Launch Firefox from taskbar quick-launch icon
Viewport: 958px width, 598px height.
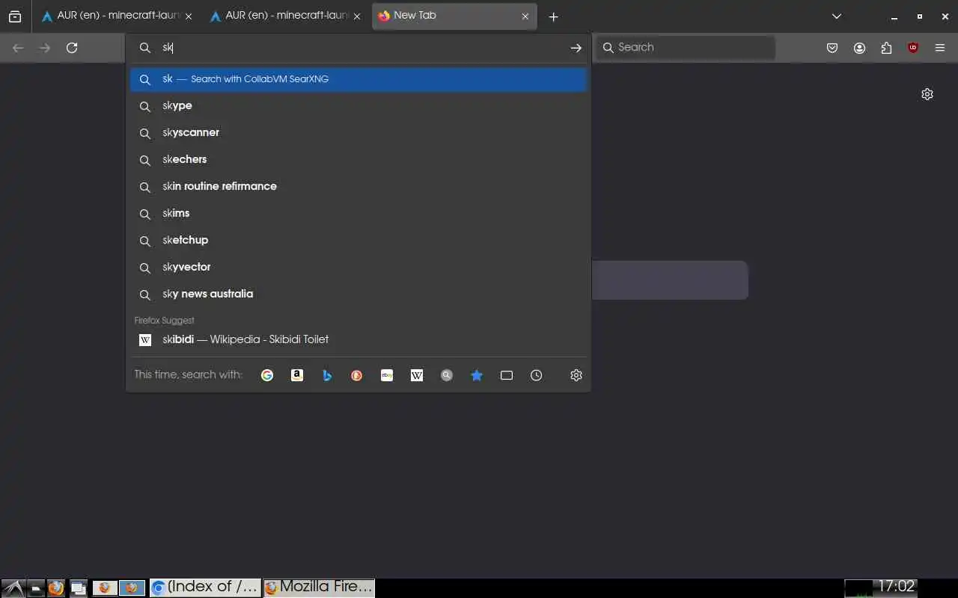(x=56, y=588)
